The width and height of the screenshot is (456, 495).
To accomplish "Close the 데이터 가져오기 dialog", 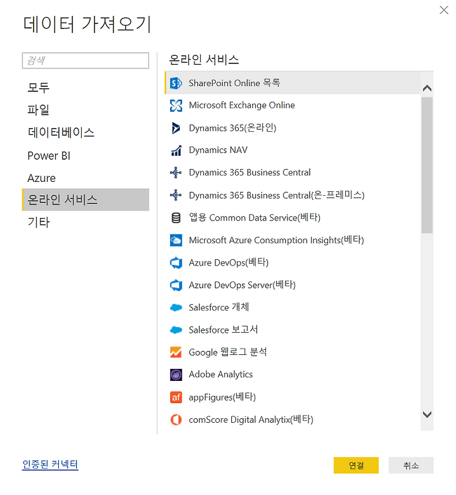I will point(444,10).
